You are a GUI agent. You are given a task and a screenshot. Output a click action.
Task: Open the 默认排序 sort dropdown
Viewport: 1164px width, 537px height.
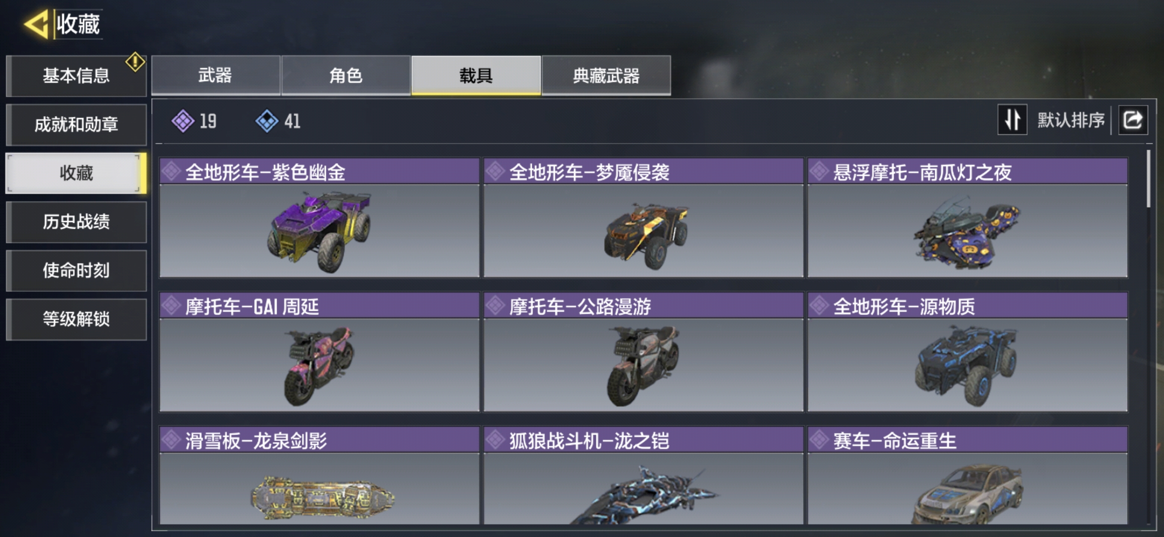point(1071,120)
